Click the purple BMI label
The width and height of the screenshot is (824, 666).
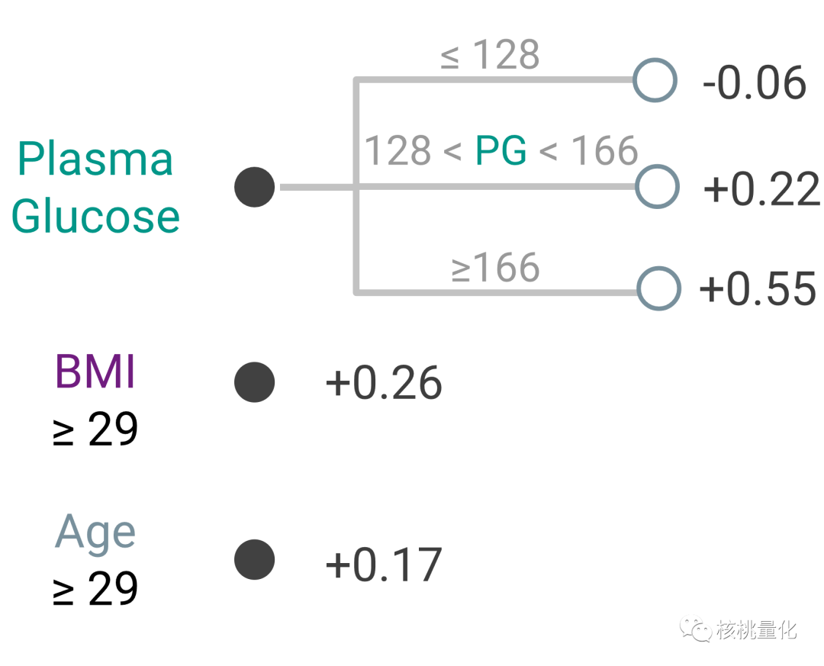pos(95,373)
